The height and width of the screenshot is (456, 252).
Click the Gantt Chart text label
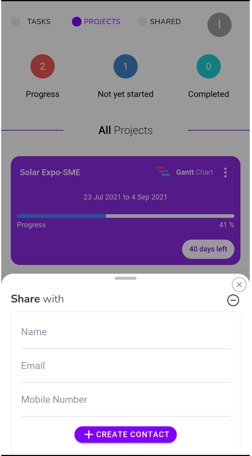click(194, 172)
